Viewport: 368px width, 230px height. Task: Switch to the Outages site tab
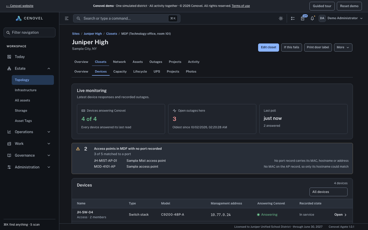click(x=156, y=62)
